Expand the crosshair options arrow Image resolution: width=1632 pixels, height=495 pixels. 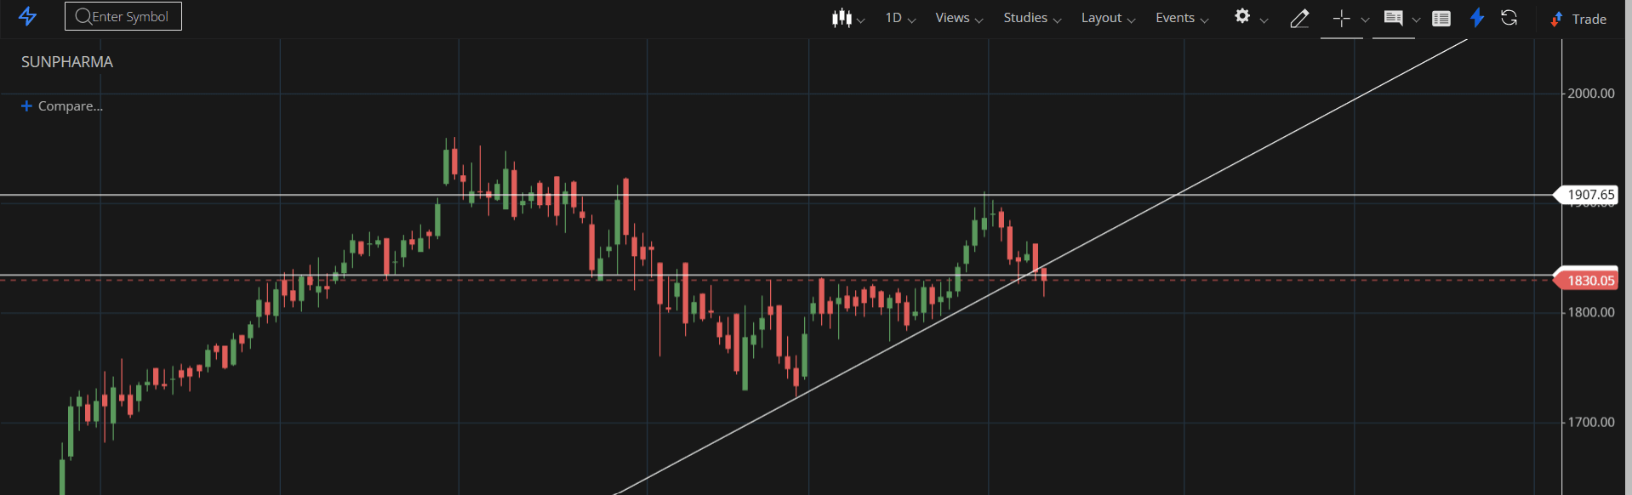[1365, 20]
